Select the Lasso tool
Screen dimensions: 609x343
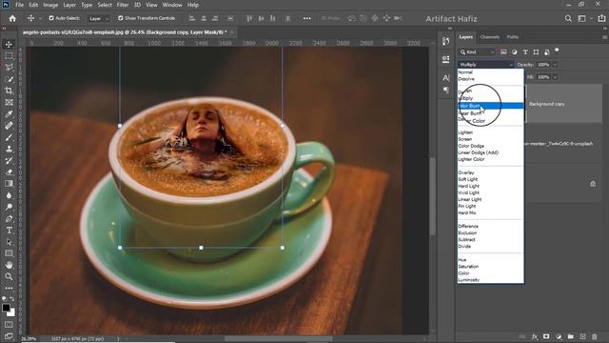pos(9,68)
